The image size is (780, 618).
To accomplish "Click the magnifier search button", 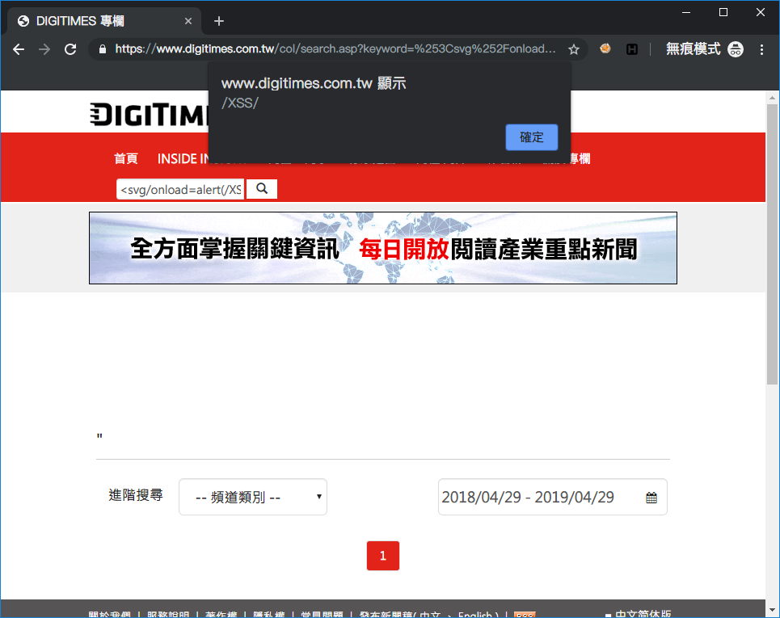I will pyautogui.click(x=262, y=189).
